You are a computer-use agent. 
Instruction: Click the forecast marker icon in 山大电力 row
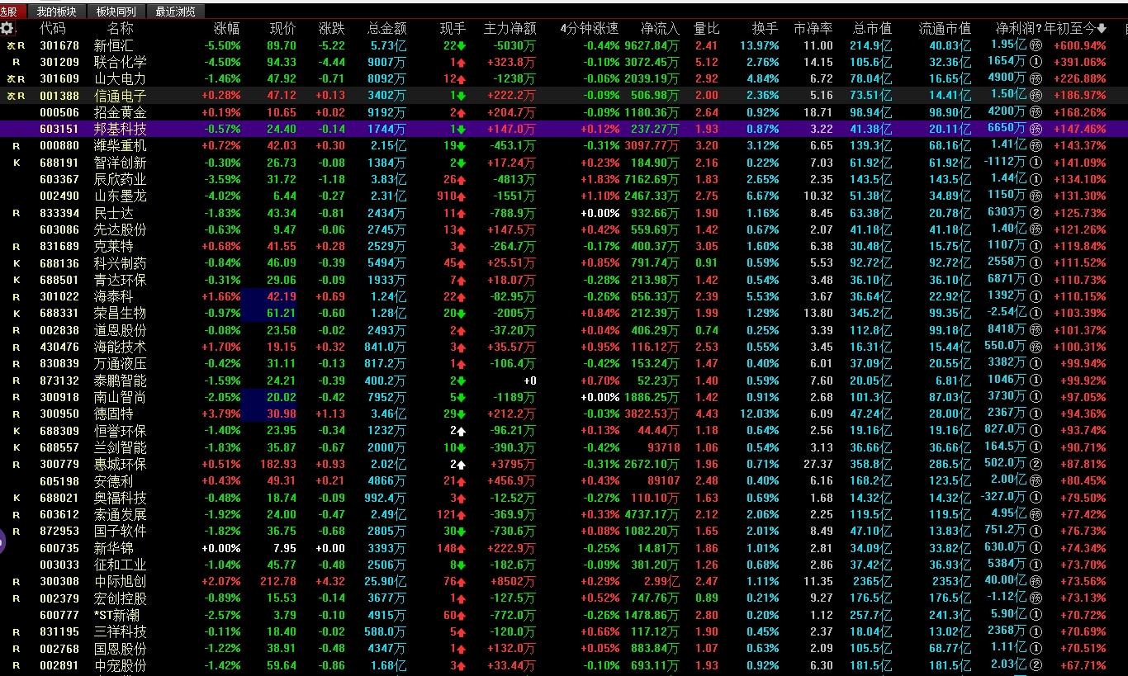1036,78
